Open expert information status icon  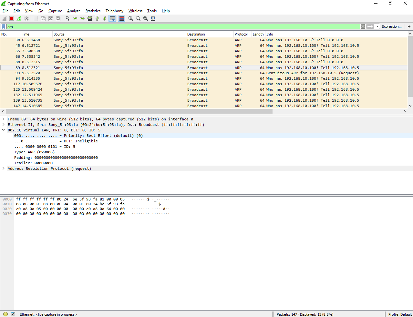(5, 314)
